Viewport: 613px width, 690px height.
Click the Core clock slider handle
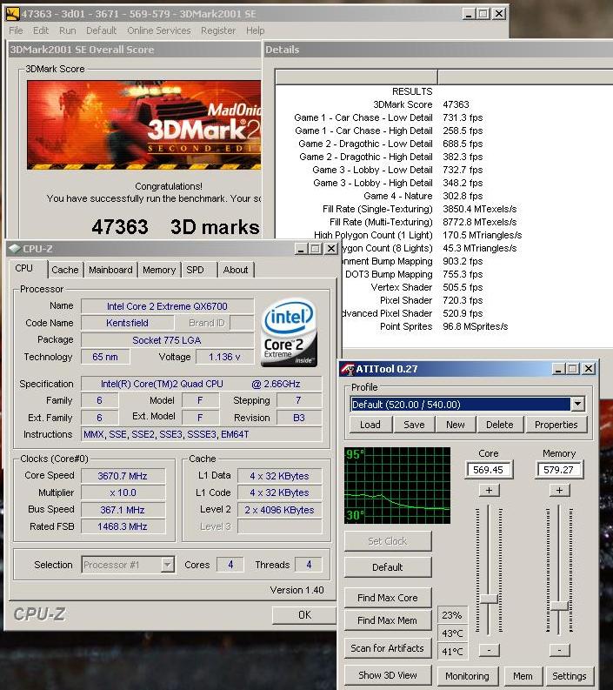click(489, 599)
